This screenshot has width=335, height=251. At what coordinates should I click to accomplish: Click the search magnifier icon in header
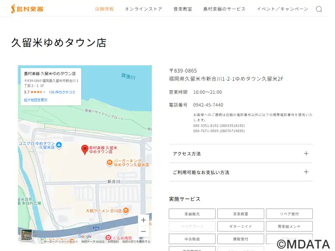[319, 9]
